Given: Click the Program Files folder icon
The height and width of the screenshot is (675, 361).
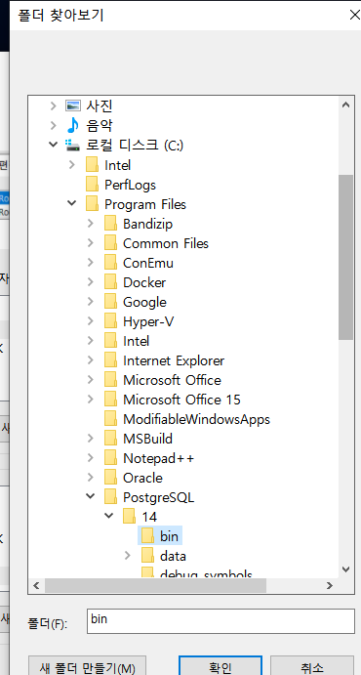Looking at the screenshot, I should [92, 204].
